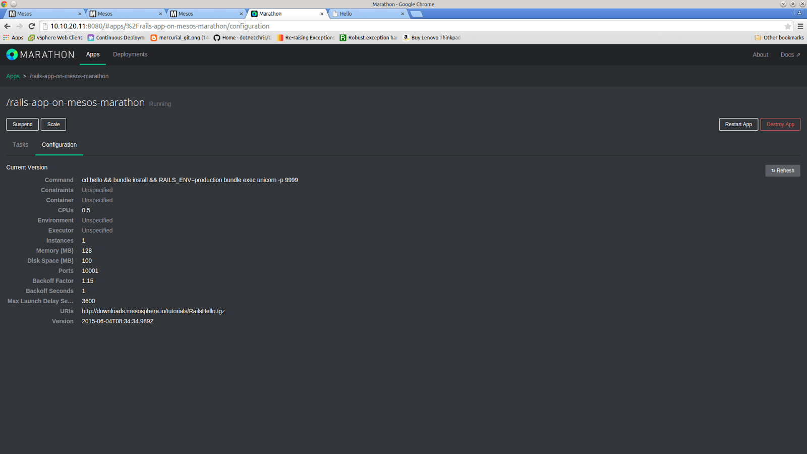Open the GitHub Home dotnetchris bookmark
This screenshot has width=807, height=454.
(x=242, y=38)
